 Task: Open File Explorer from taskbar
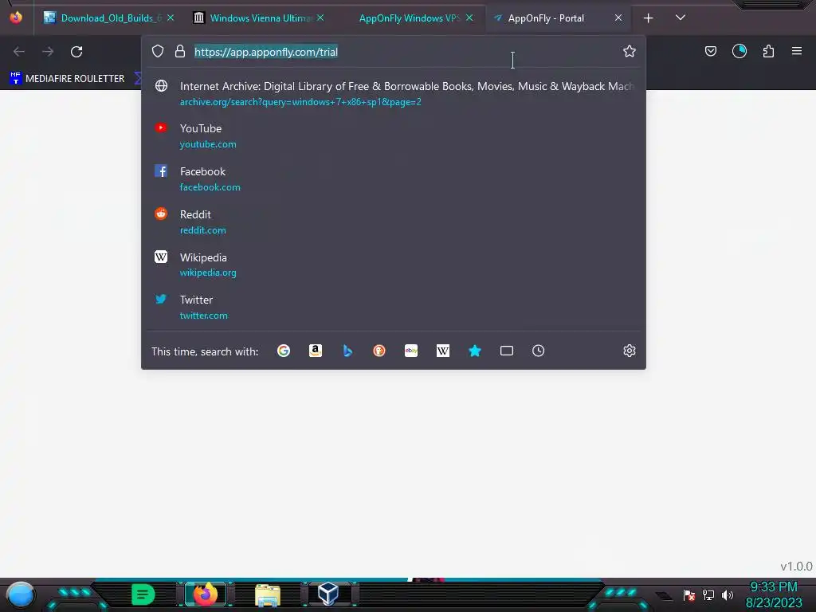click(x=268, y=594)
